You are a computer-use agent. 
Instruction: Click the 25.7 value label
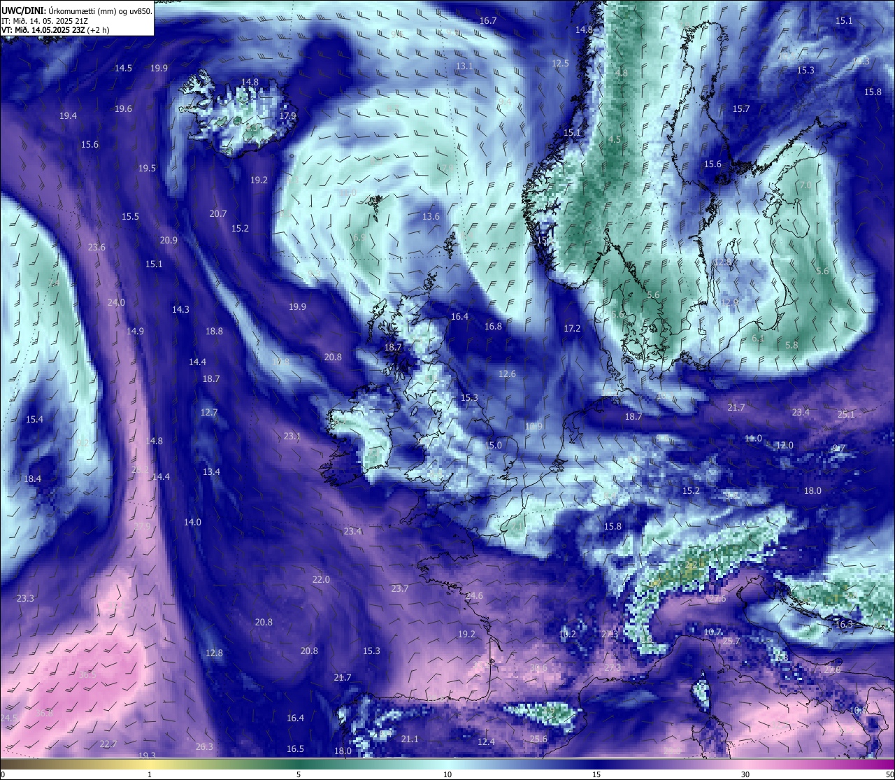tap(731, 641)
